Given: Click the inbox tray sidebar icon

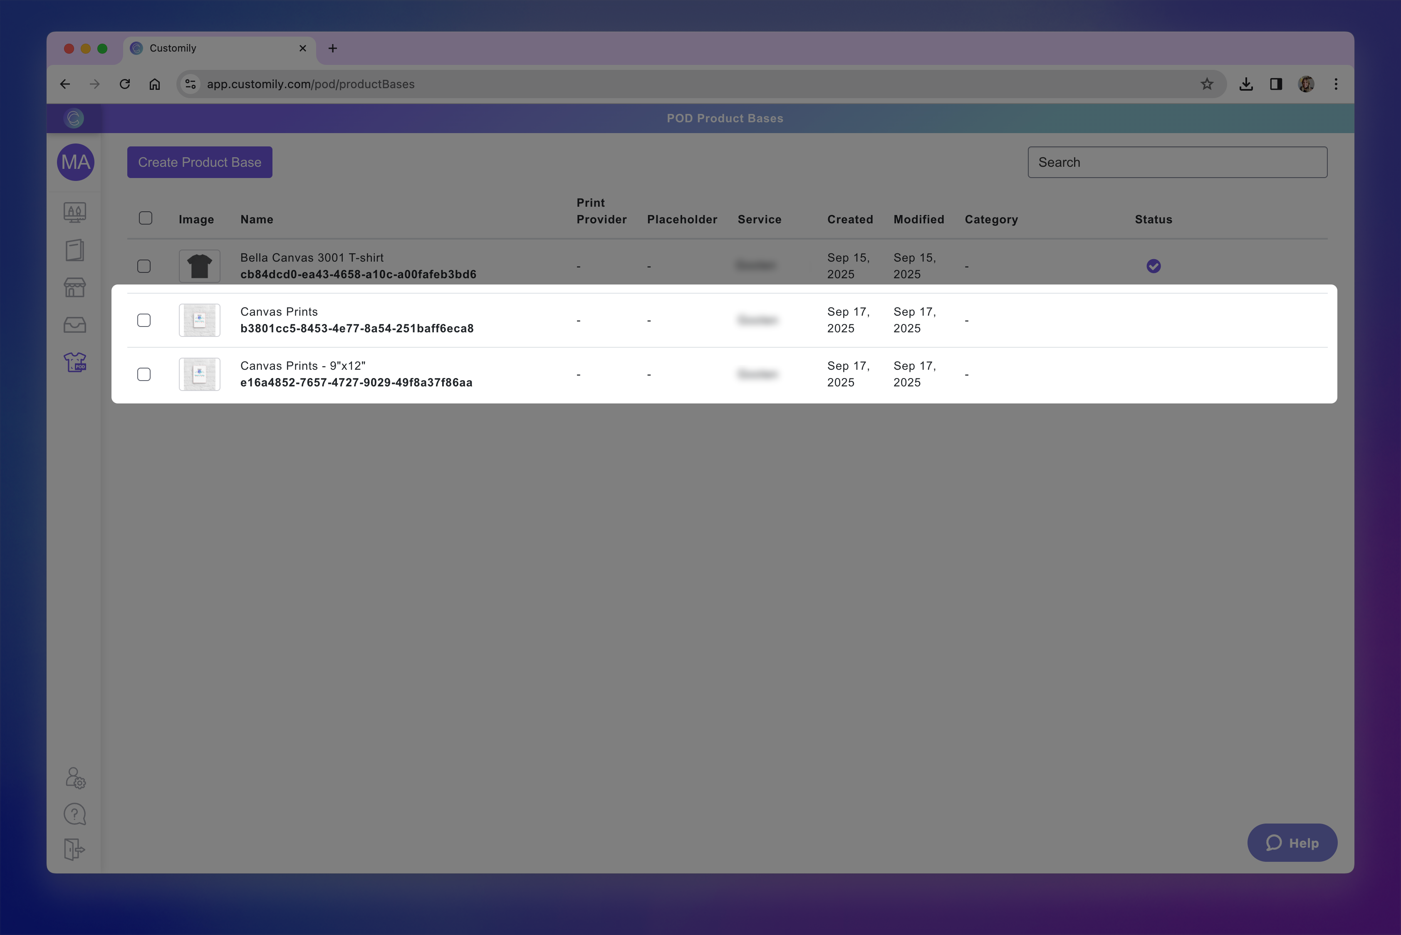Looking at the screenshot, I should pos(75,325).
